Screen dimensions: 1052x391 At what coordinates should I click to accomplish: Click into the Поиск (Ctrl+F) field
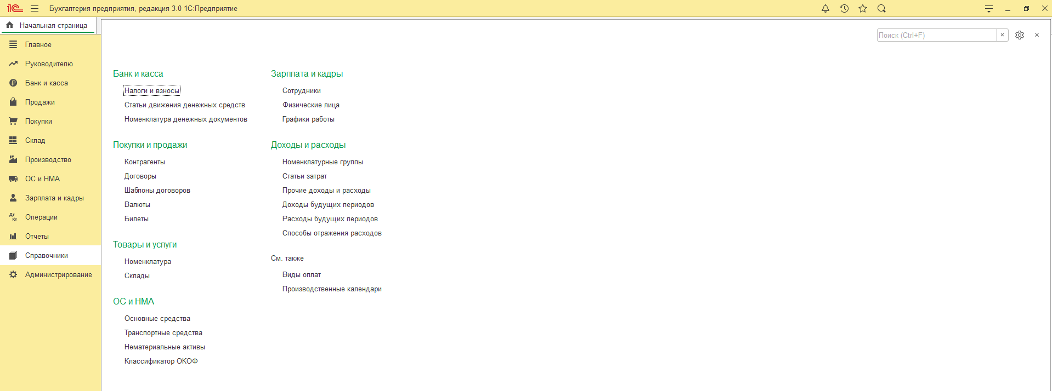pyautogui.click(x=936, y=35)
